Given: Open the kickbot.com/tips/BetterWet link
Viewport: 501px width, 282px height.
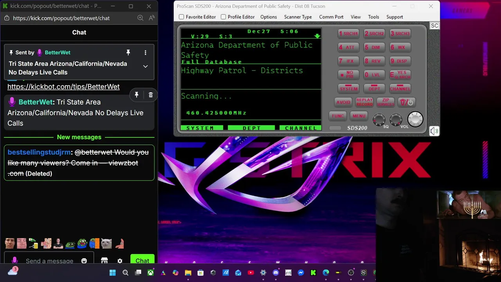Looking at the screenshot, I should [63, 87].
